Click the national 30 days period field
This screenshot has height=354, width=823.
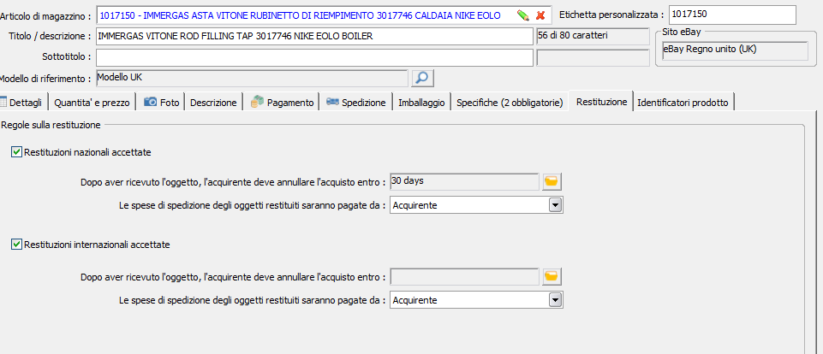[464, 181]
